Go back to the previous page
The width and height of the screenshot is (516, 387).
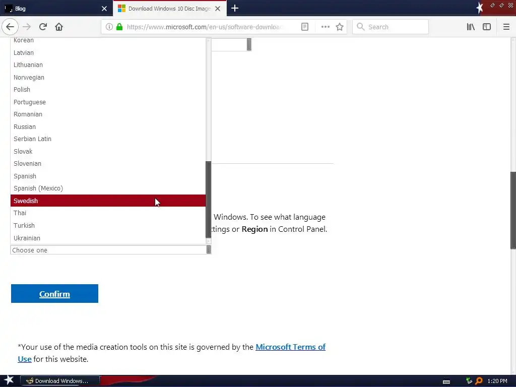tap(10, 27)
